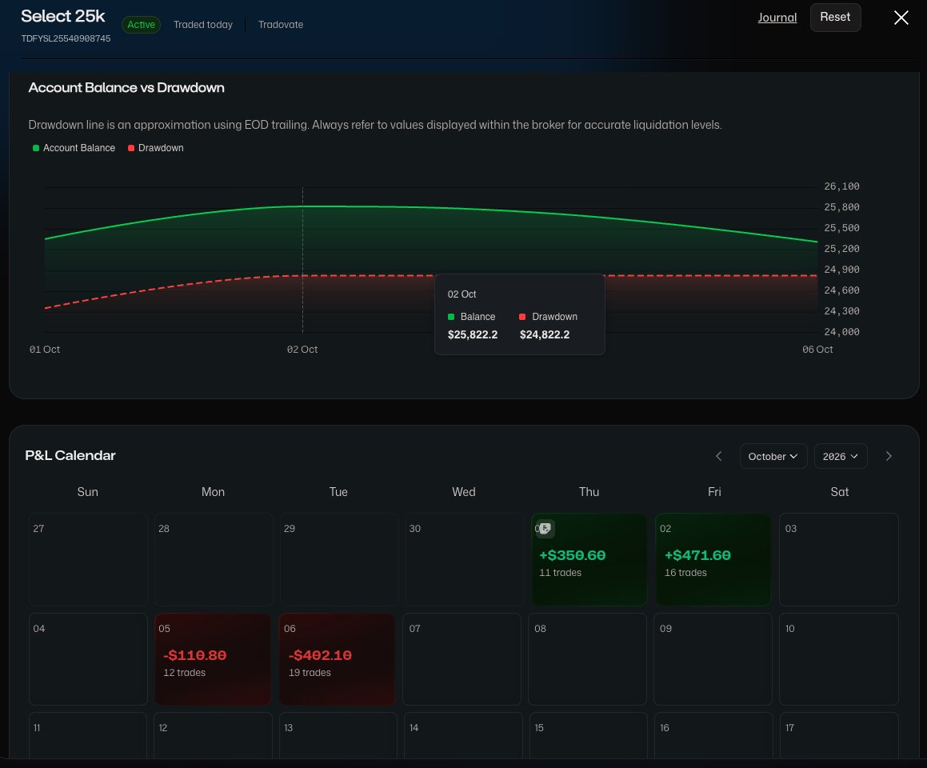Toggle Drawdown legend entry
Viewport: 927px width, 768px height.
[x=155, y=148]
